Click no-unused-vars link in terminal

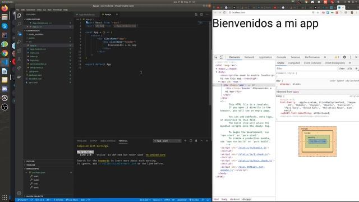click(x=155, y=155)
